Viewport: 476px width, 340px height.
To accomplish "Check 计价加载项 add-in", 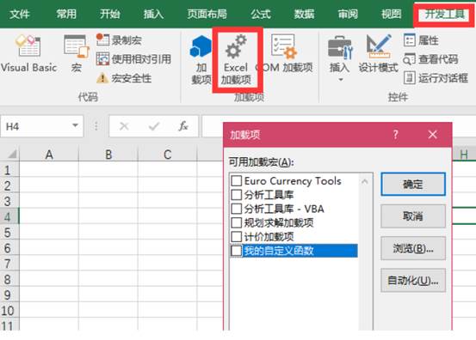I will [236, 236].
